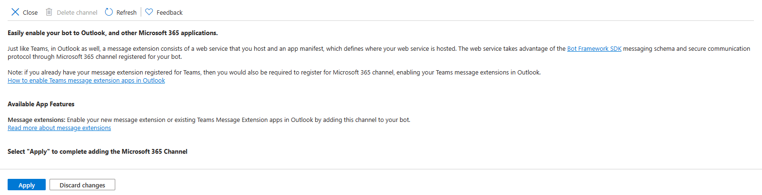This screenshot has height=195, width=762.
Task: Click the Just like Teams description paragraph
Action: tap(286, 49)
